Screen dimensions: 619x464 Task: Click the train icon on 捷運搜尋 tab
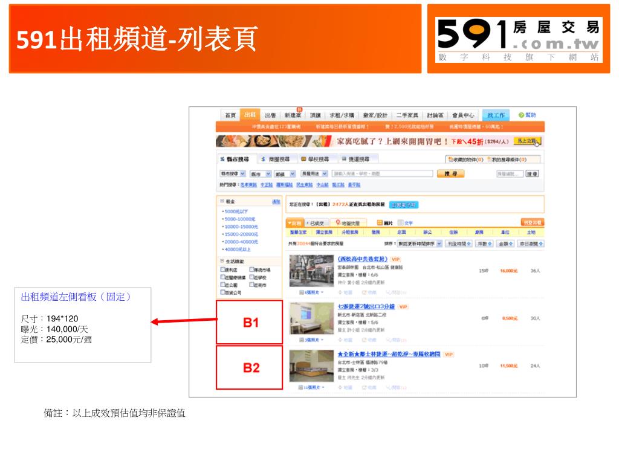pyautogui.click(x=344, y=159)
